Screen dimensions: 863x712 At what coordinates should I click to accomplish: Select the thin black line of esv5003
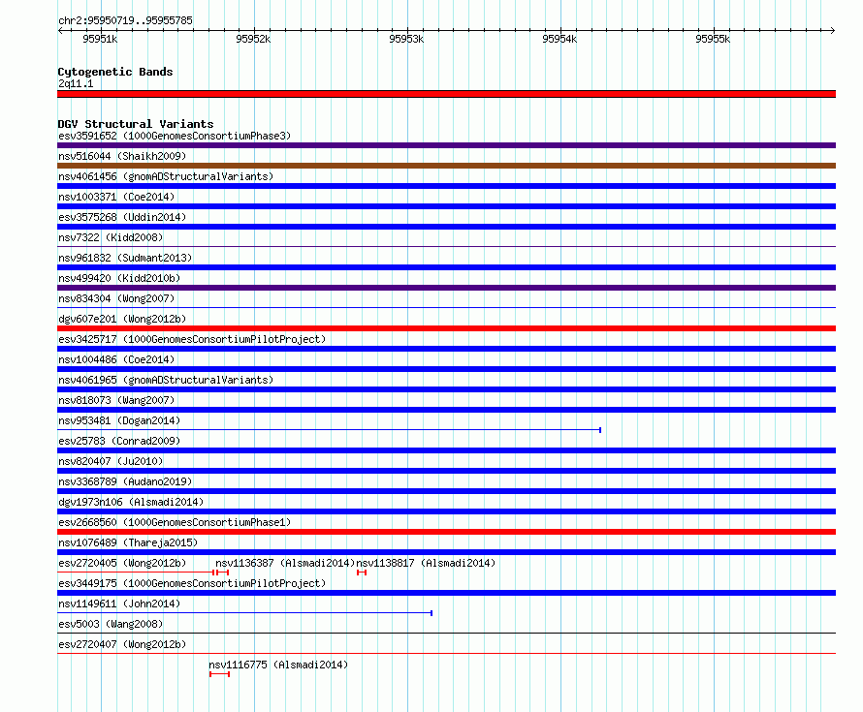pyautogui.click(x=446, y=634)
